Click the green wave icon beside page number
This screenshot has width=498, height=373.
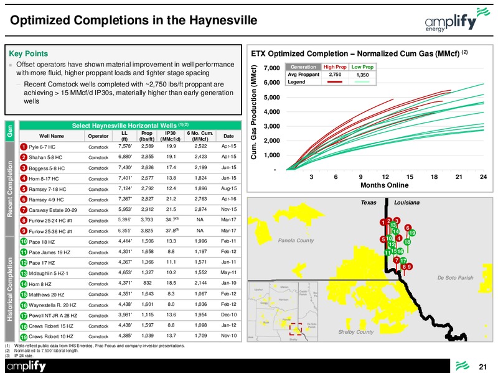[462, 366]
